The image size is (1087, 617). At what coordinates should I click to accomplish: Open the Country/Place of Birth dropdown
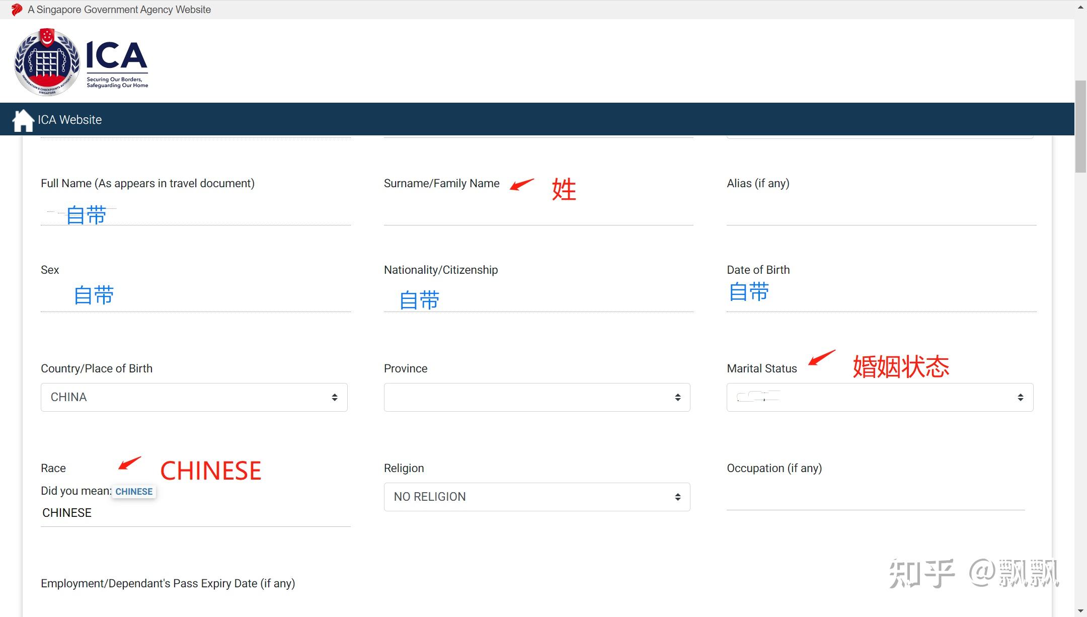tap(194, 397)
